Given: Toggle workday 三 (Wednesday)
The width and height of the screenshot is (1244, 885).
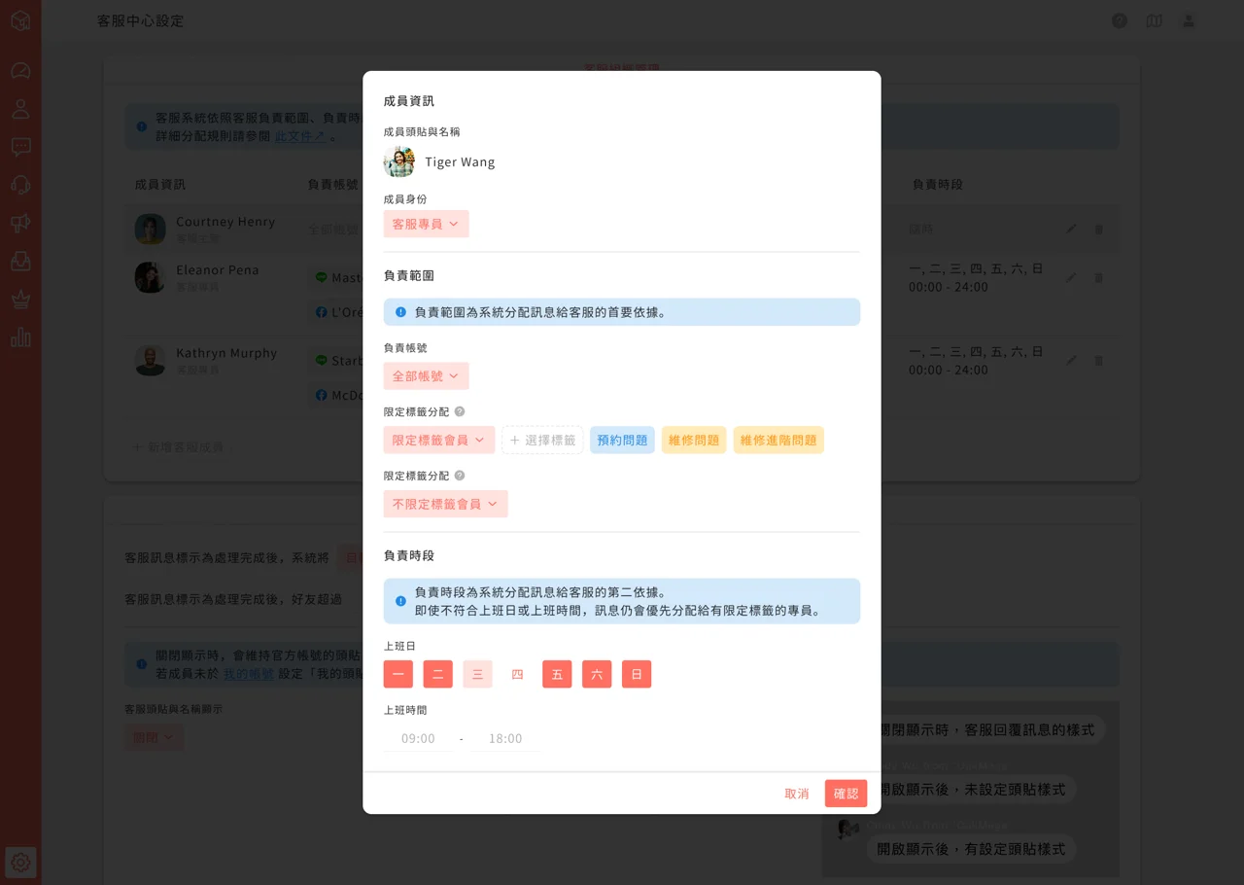Looking at the screenshot, I should (477, 674).
